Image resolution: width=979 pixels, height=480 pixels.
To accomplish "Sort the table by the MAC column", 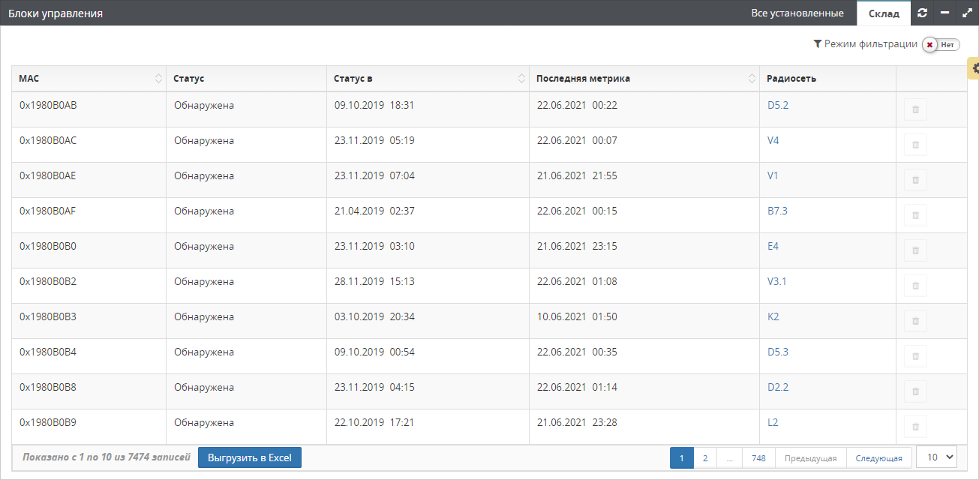I will tap(89, 79).
